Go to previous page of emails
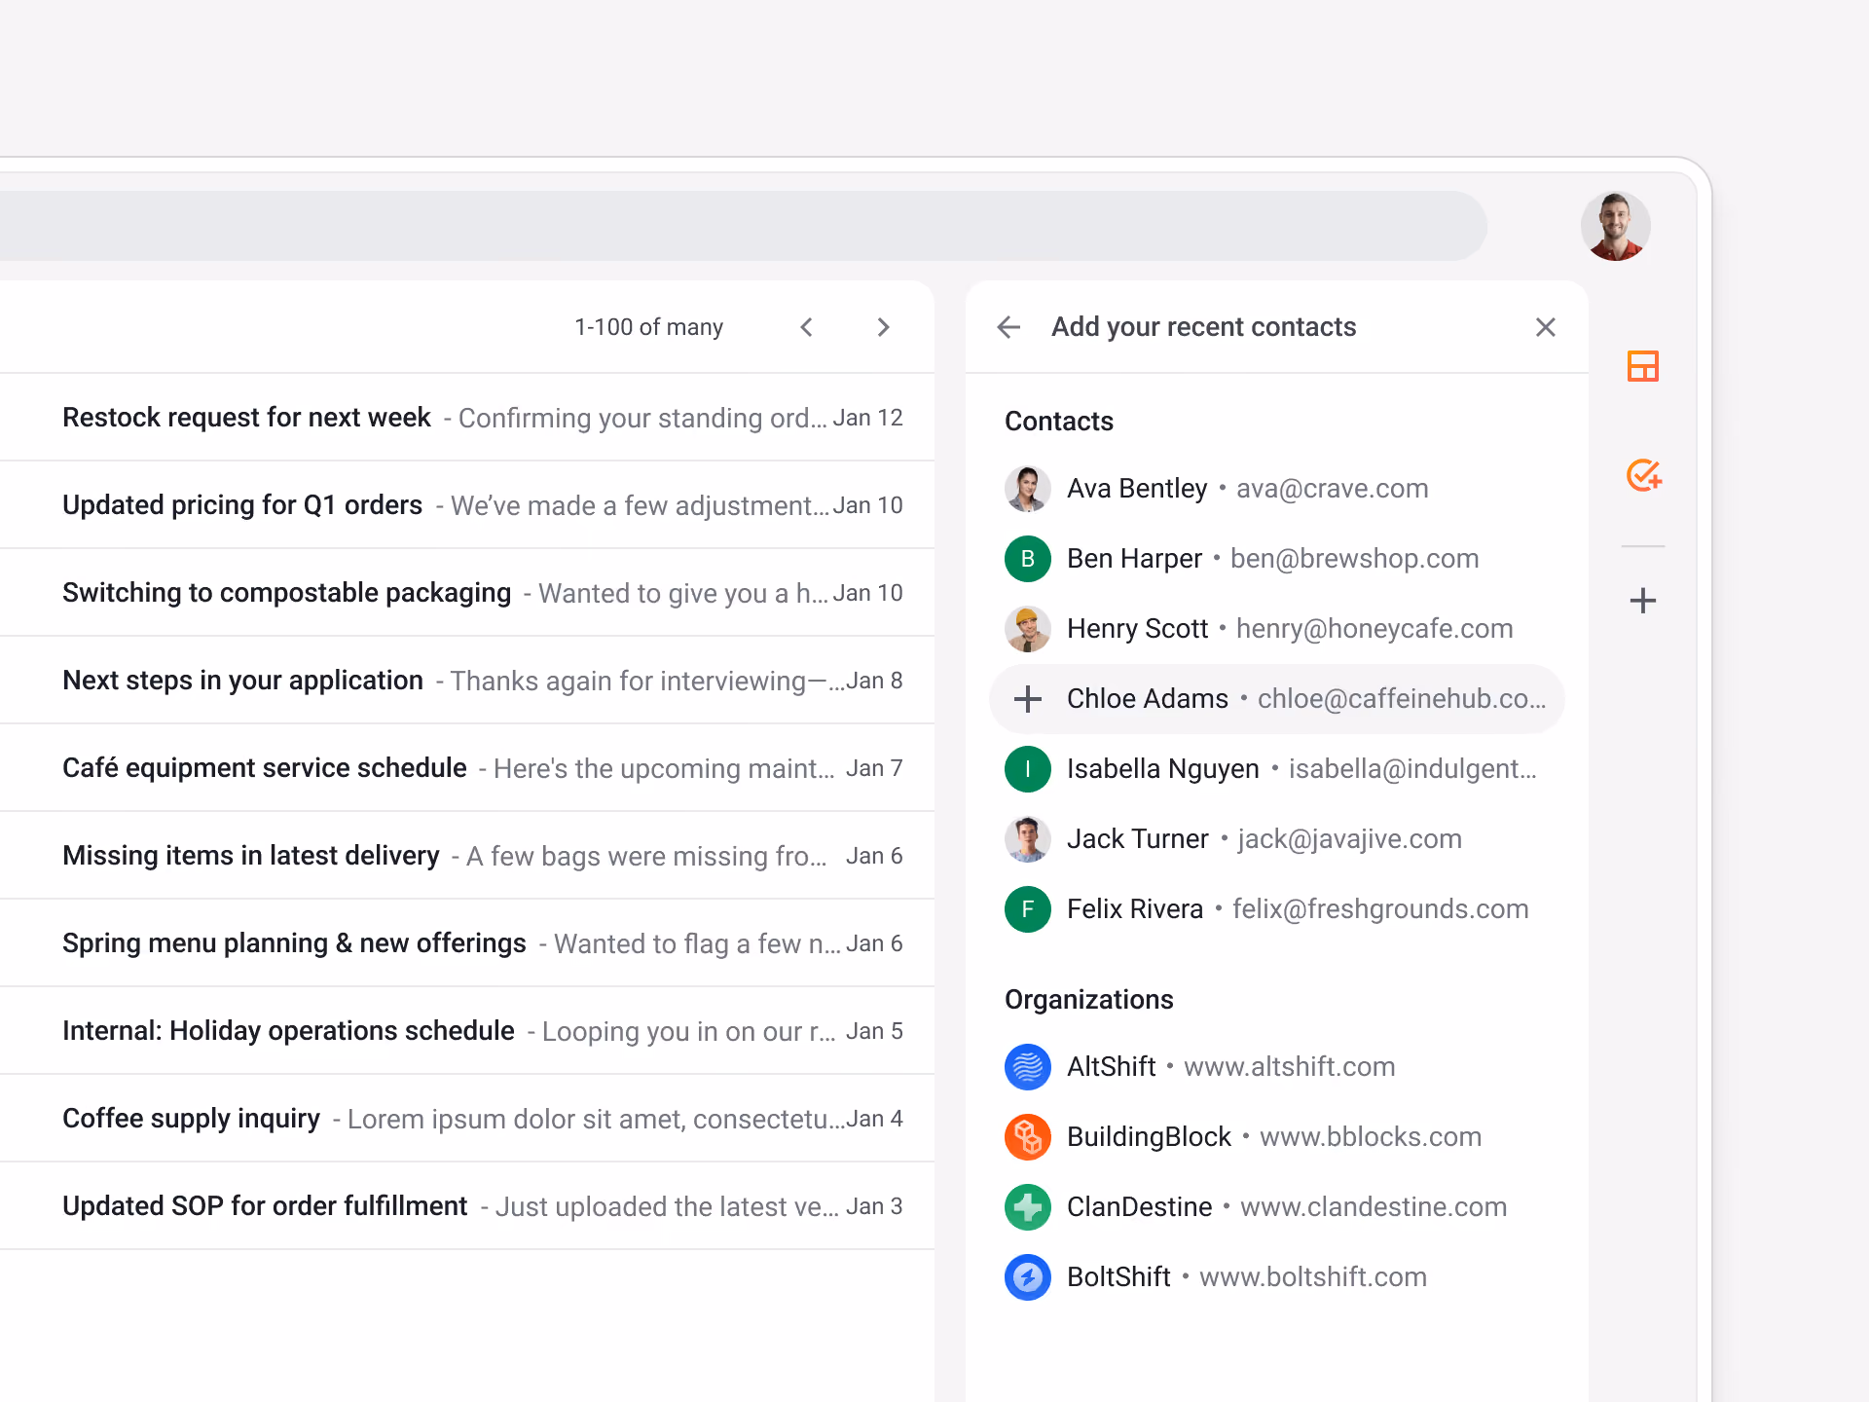 pos(806,327)
